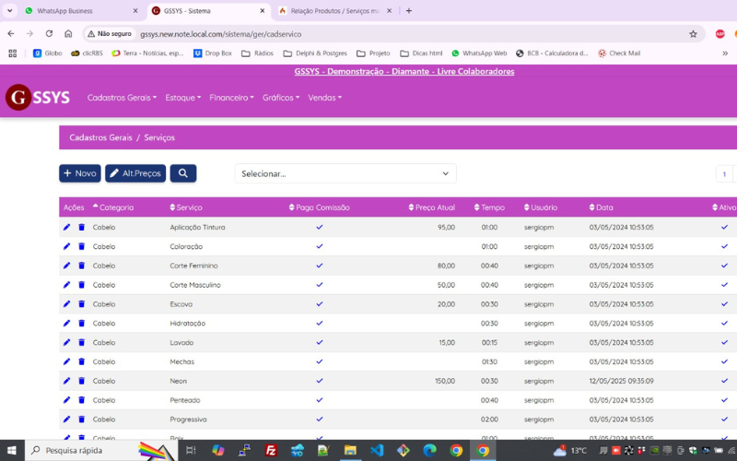Click the GSSYS logo

point(38,98)
